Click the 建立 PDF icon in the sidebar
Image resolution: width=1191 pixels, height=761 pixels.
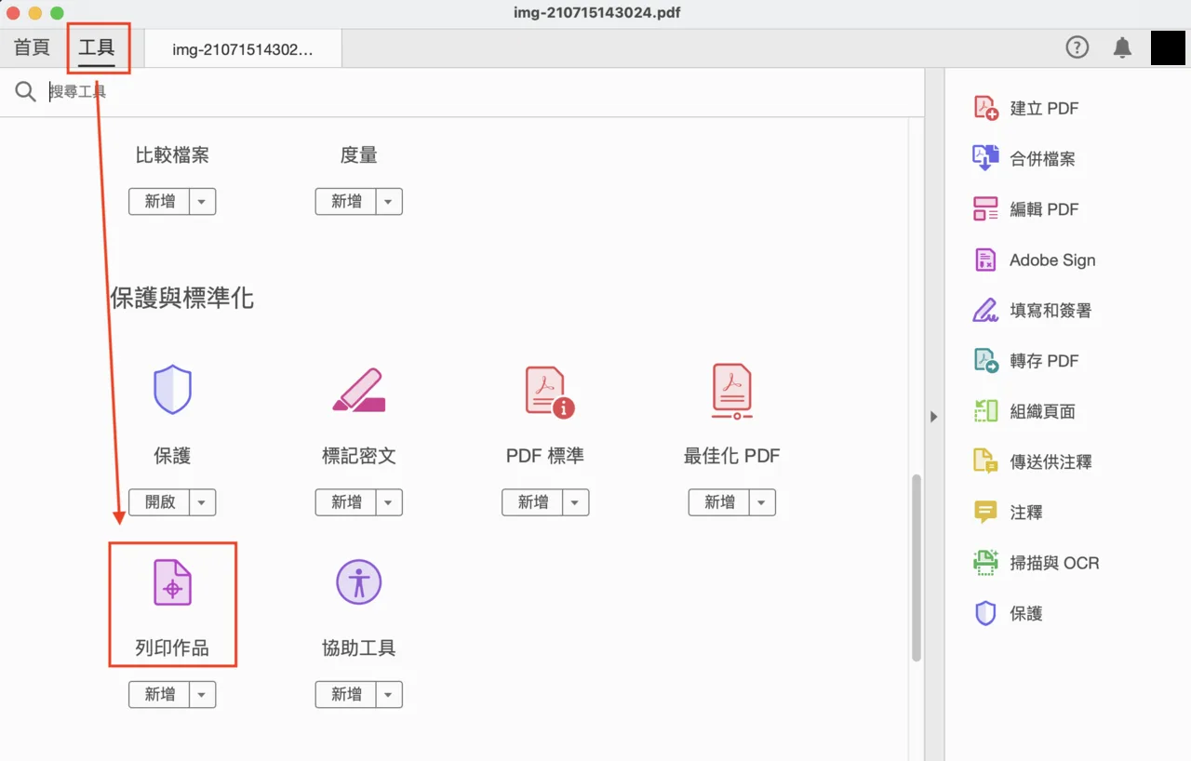985,108
